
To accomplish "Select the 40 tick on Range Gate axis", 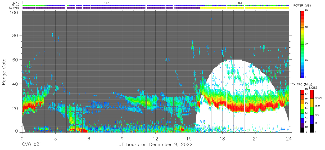I will [x=15, y=84].
